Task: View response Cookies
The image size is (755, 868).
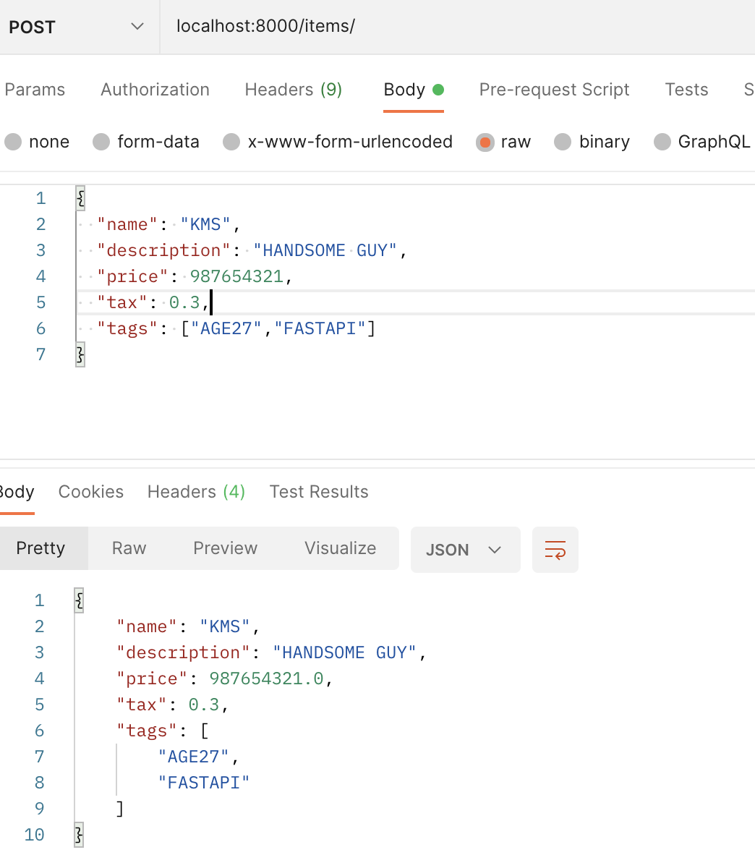Action: 90,491
